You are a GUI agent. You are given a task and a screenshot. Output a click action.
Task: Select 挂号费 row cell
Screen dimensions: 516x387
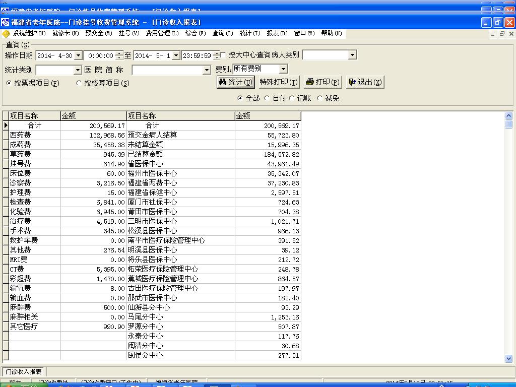point(35,164)
